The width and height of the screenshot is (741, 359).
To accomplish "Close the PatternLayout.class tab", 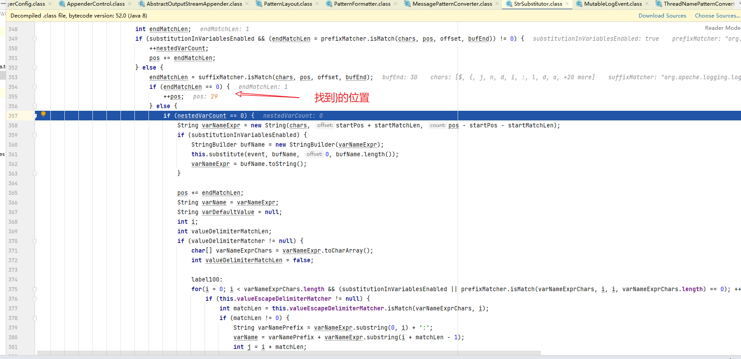I will click(317, 4).
